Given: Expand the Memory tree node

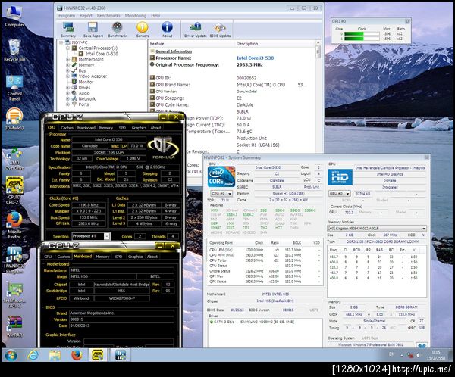Looking at the screenshot, I should [68, 65].
